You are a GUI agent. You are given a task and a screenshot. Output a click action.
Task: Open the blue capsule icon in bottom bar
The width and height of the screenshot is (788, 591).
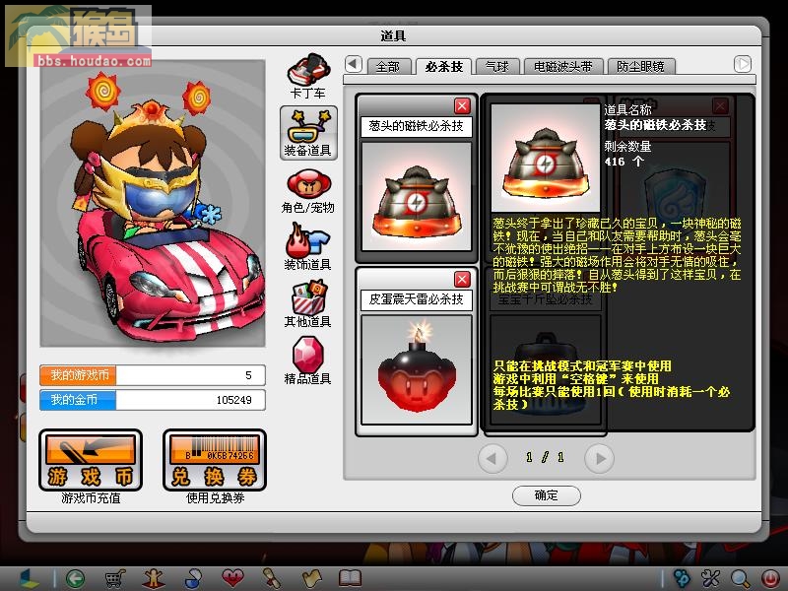(x=193, y=579)
